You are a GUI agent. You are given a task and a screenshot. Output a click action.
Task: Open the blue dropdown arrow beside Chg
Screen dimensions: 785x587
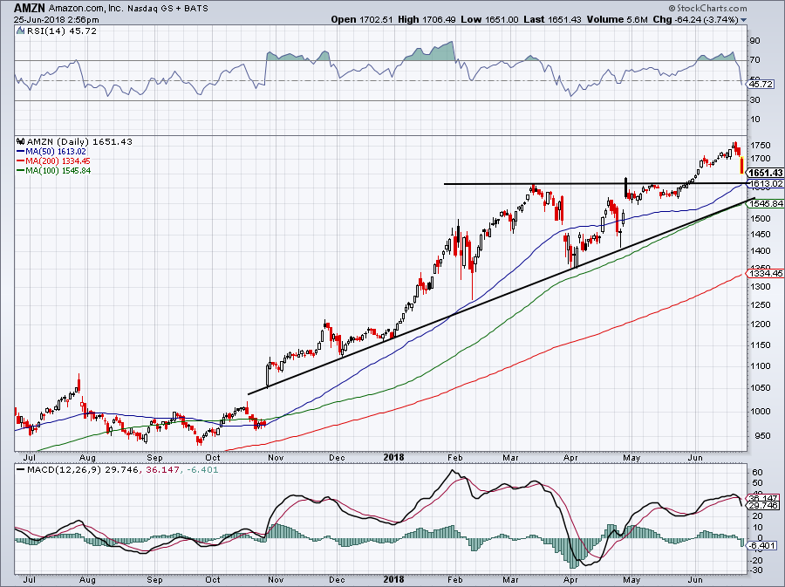click(x=743, y=20)
